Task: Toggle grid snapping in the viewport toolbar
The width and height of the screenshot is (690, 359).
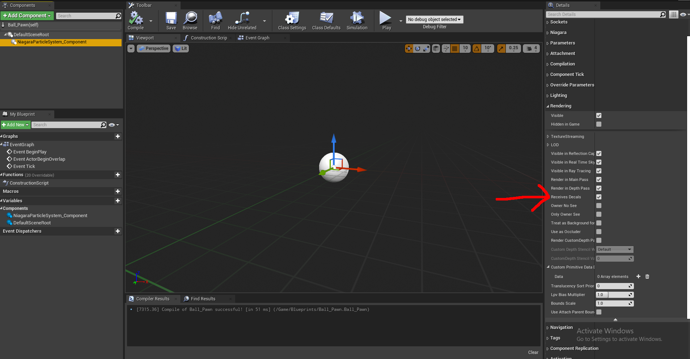Action: [x=455, y=48]
